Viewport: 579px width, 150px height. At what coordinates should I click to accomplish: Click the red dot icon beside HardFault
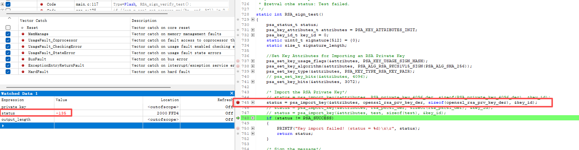[x=23, y=71]
